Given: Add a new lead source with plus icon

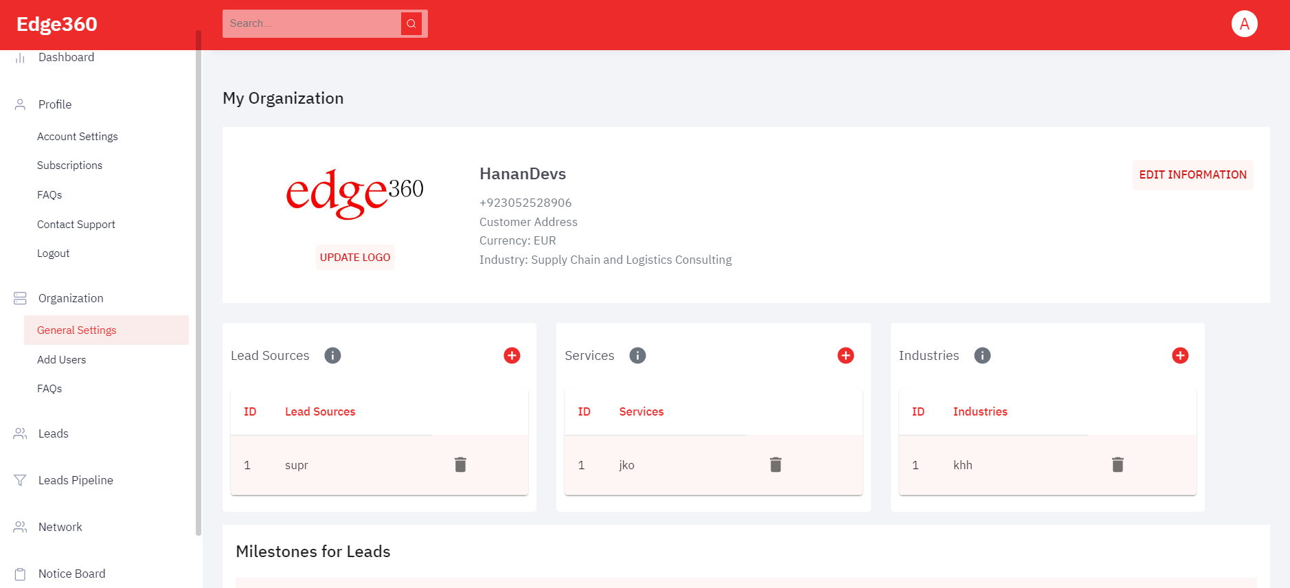Looking at the screenshot, I should tap(512, 355).
